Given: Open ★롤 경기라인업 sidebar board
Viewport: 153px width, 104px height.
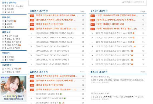Looking at the screenshot, I should 11,36.
